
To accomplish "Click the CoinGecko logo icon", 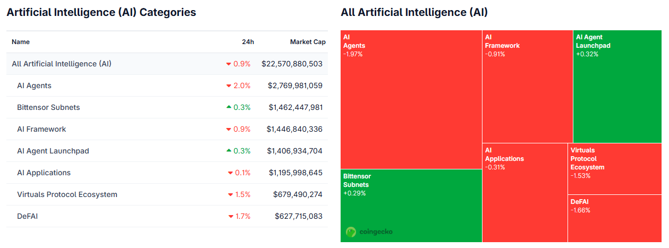I will (x=351, y=232).
